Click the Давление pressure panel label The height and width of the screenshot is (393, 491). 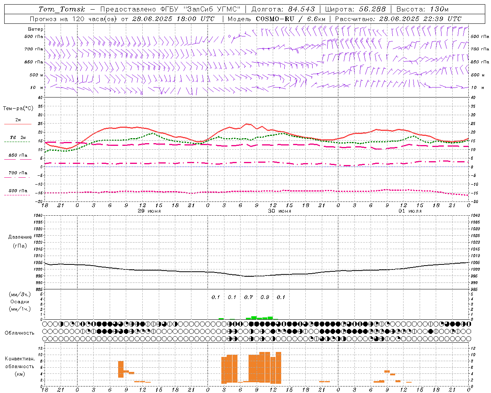click(x=20, y=237)
